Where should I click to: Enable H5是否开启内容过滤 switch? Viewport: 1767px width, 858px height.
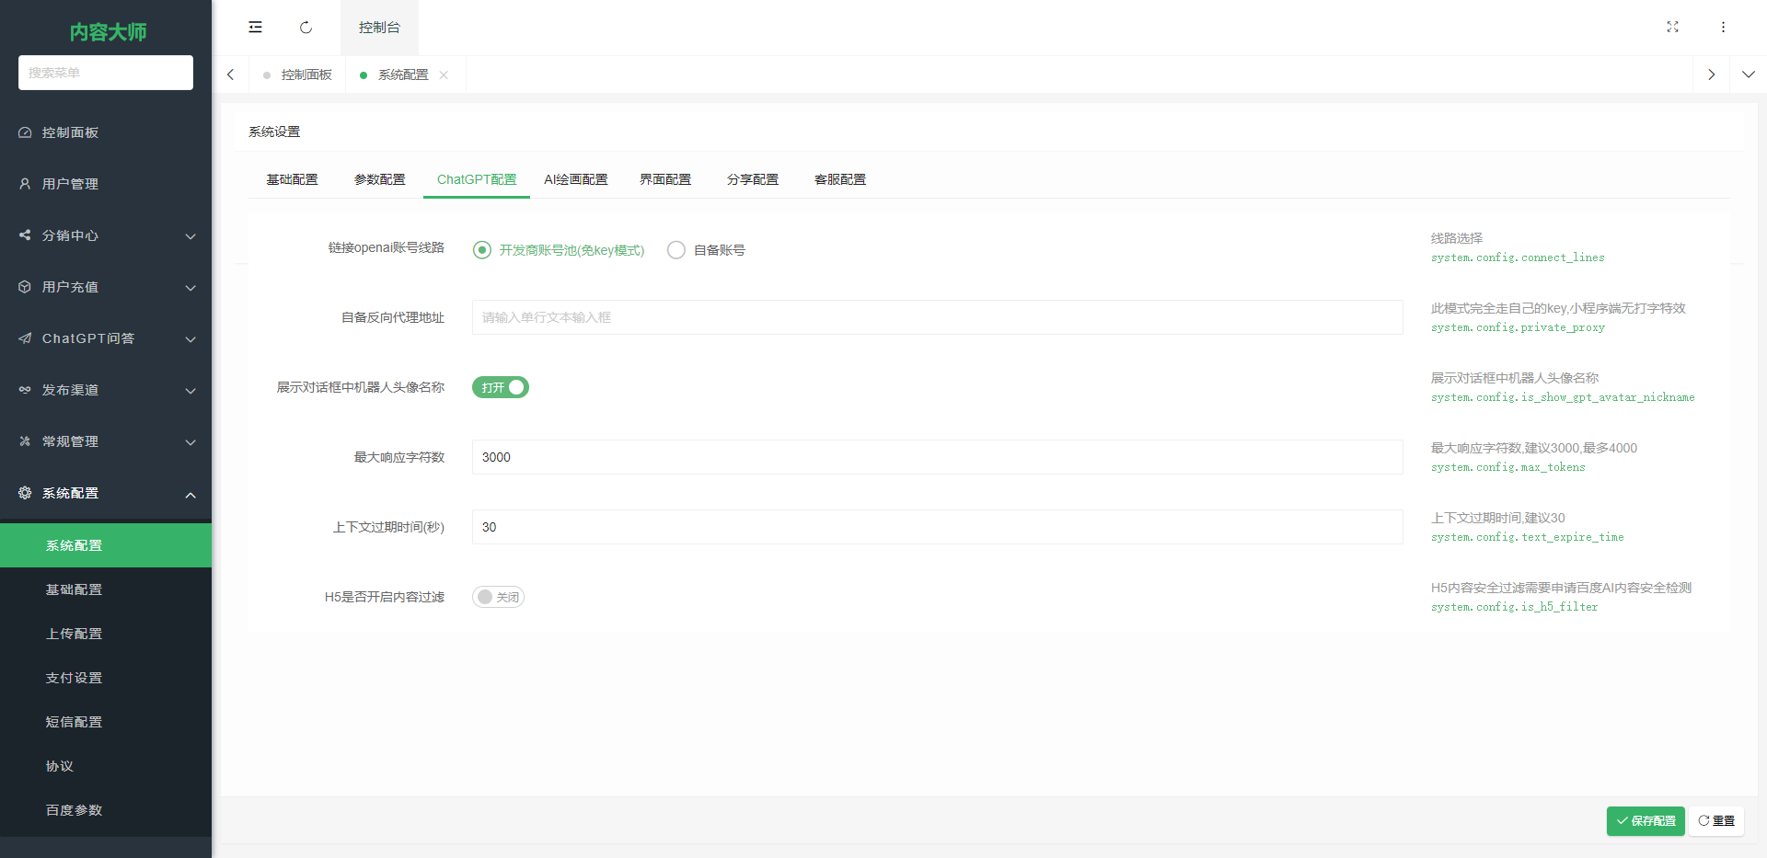(498, 597)
